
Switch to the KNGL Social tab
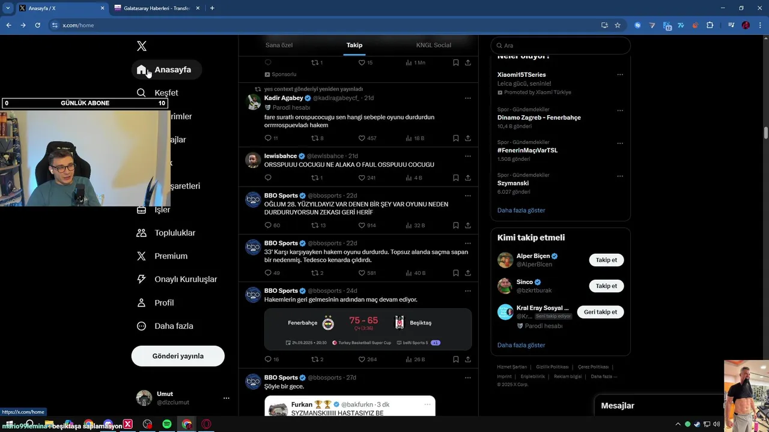click(x=434, y=45)
